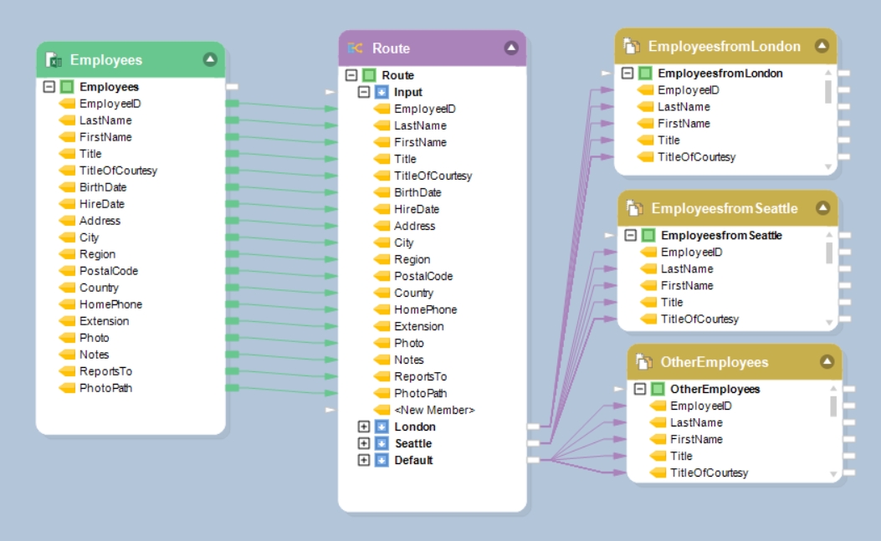This screenshot has width=881, height=541.
Task: Click the EmployeesfromLondon vertical scrollbar thumb
Action: click(827, 92)
